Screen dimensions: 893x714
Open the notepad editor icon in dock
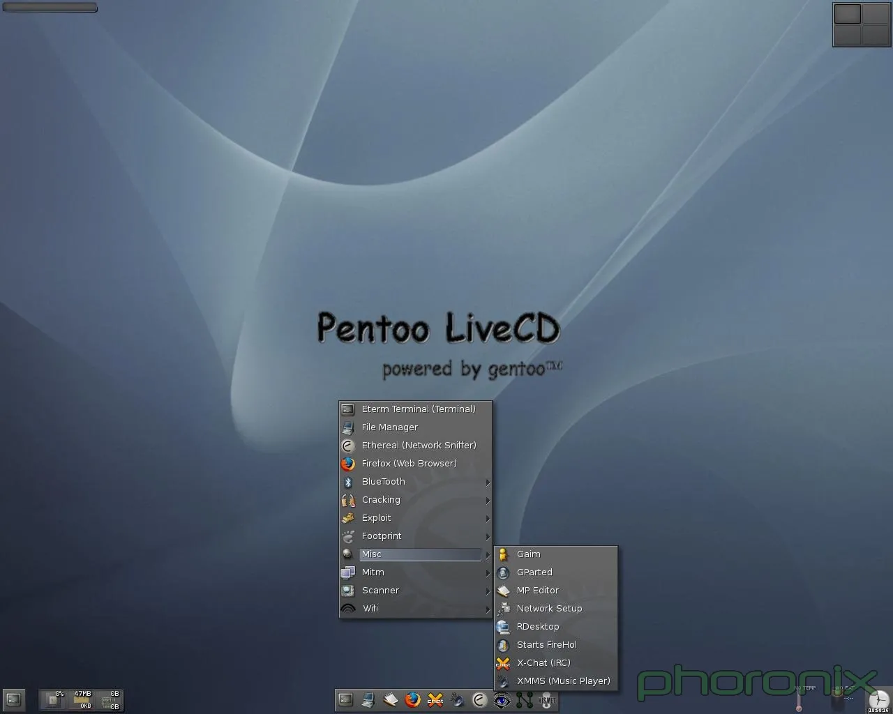390,699
